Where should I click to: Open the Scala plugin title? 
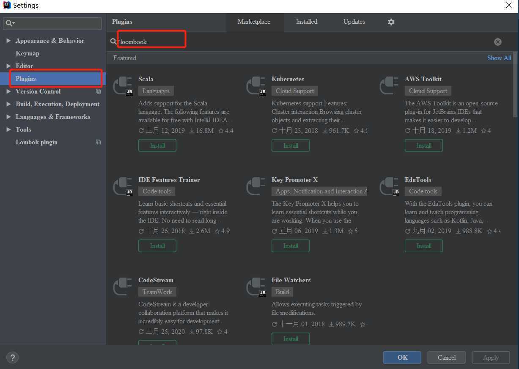click(x=146, y=79)
